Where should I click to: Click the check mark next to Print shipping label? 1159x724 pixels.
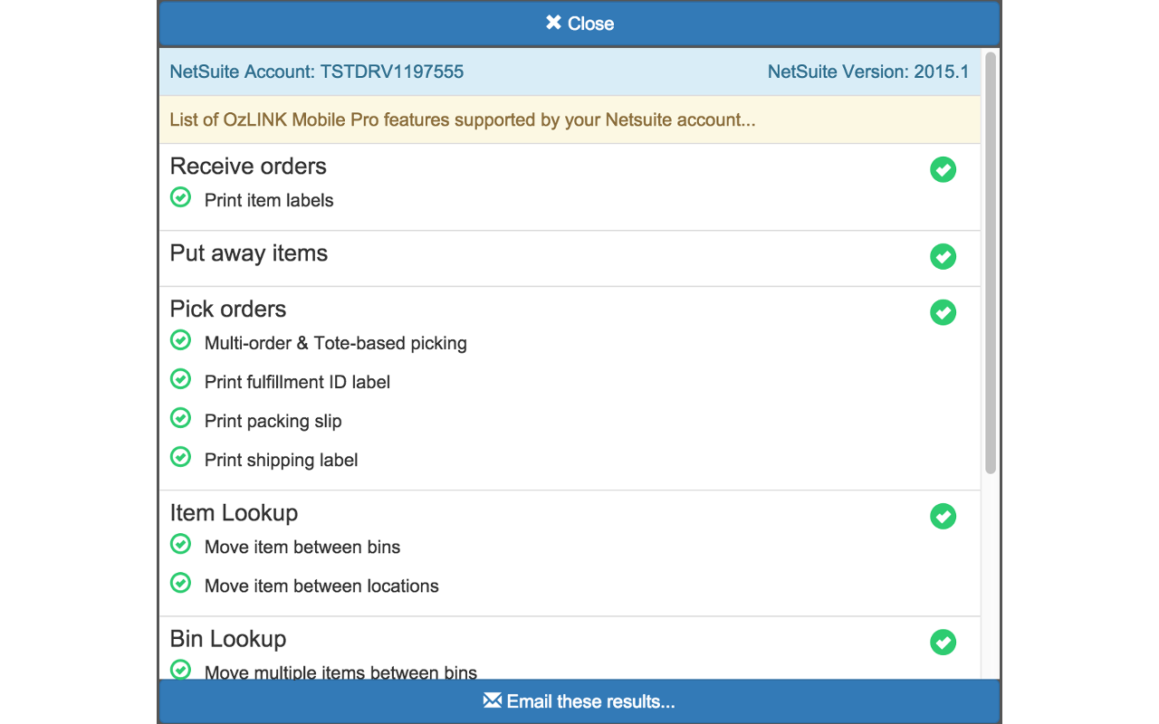tap(180, 457)
